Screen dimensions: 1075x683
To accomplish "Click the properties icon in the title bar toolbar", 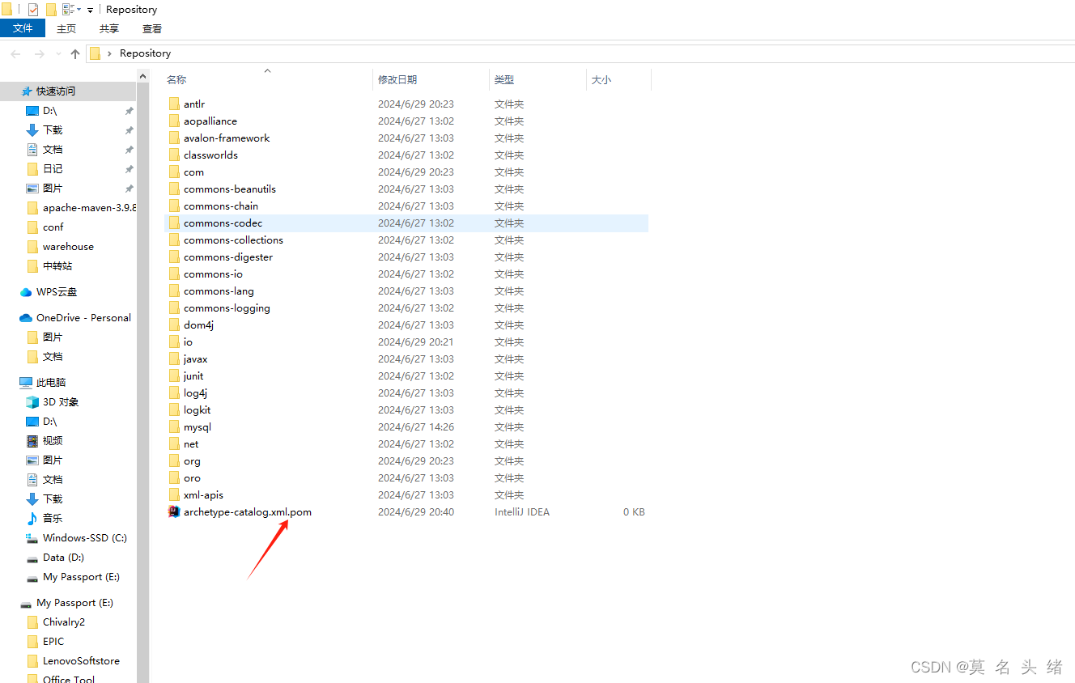I will tap(33, 9).
